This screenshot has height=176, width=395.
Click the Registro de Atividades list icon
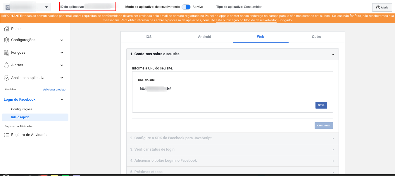pyautogui.click(x=6, y=135)
